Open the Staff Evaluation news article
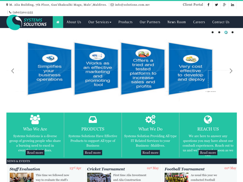 (25, 169)
